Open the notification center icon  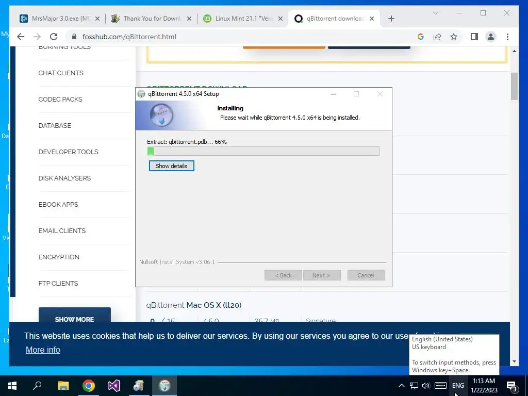pos(511,386)
